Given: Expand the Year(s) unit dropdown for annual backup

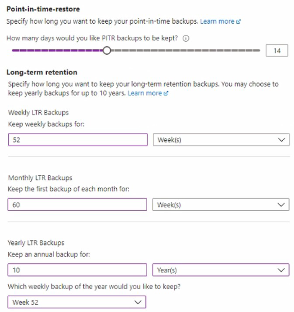Looking at the screenshot, I should point(221,270).
